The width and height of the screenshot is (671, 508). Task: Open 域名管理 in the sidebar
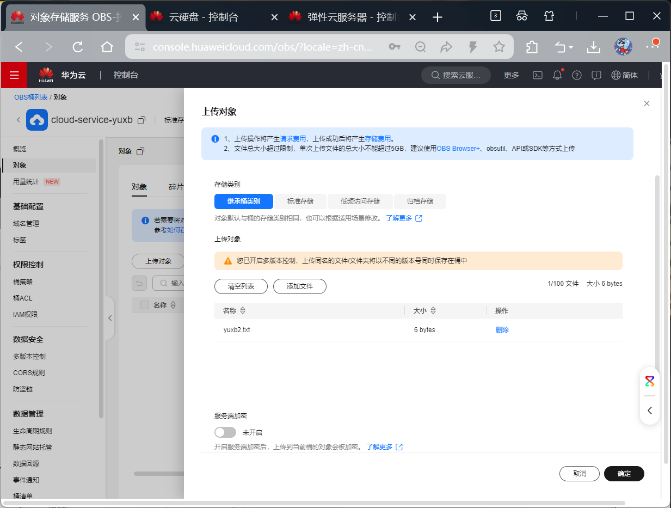[26, 223]
